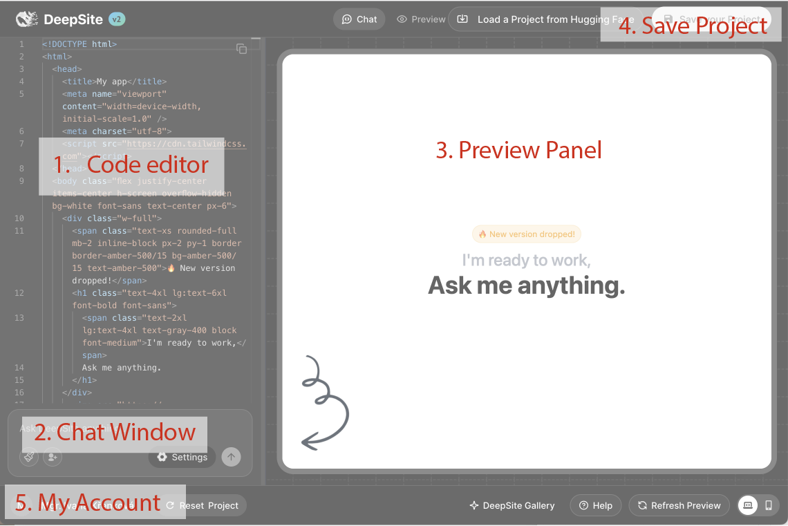Click the add-user icon in chat window
The width and height of the screenshot is (788, 526).
(53, 457)
